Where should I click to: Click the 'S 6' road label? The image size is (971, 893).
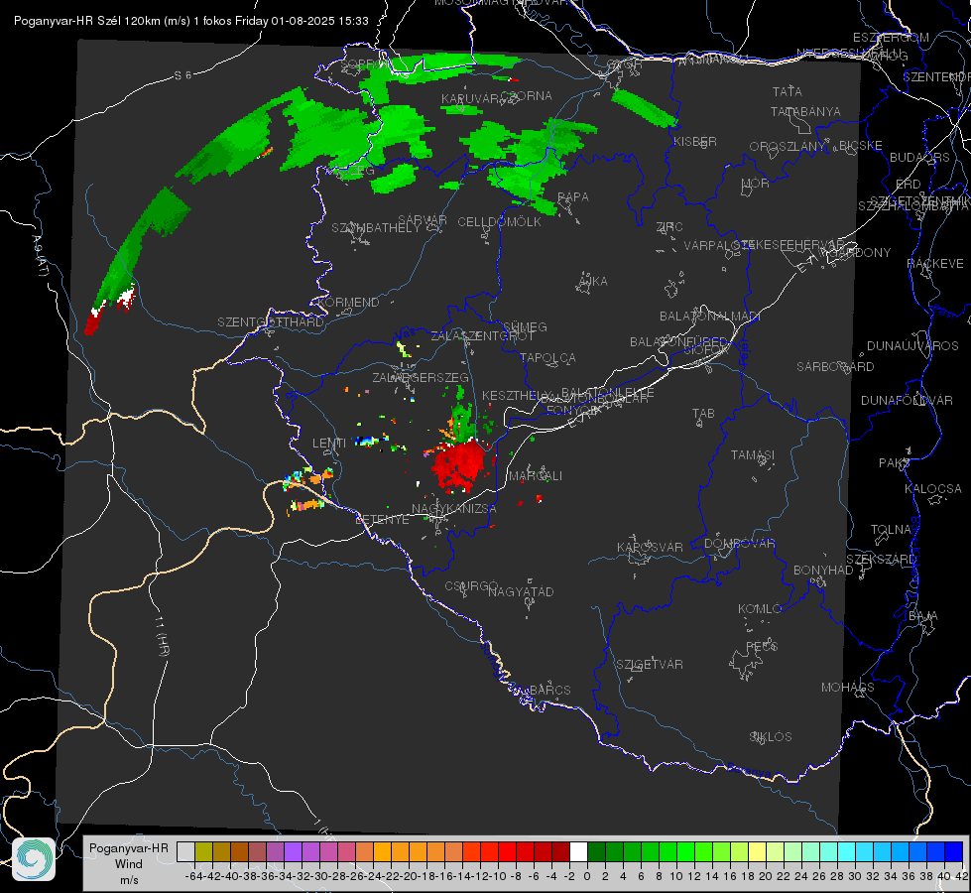tap(182, 75)
